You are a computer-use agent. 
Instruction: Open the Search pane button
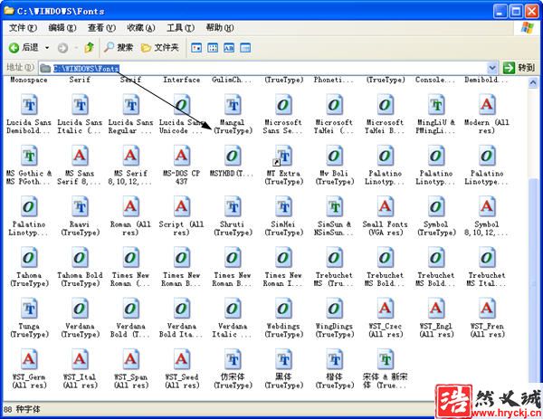tap(118, 47)
